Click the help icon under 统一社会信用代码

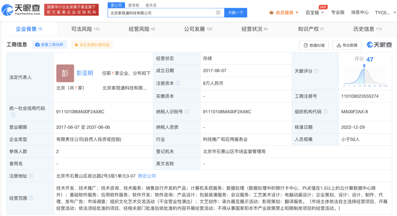[13, 115]
